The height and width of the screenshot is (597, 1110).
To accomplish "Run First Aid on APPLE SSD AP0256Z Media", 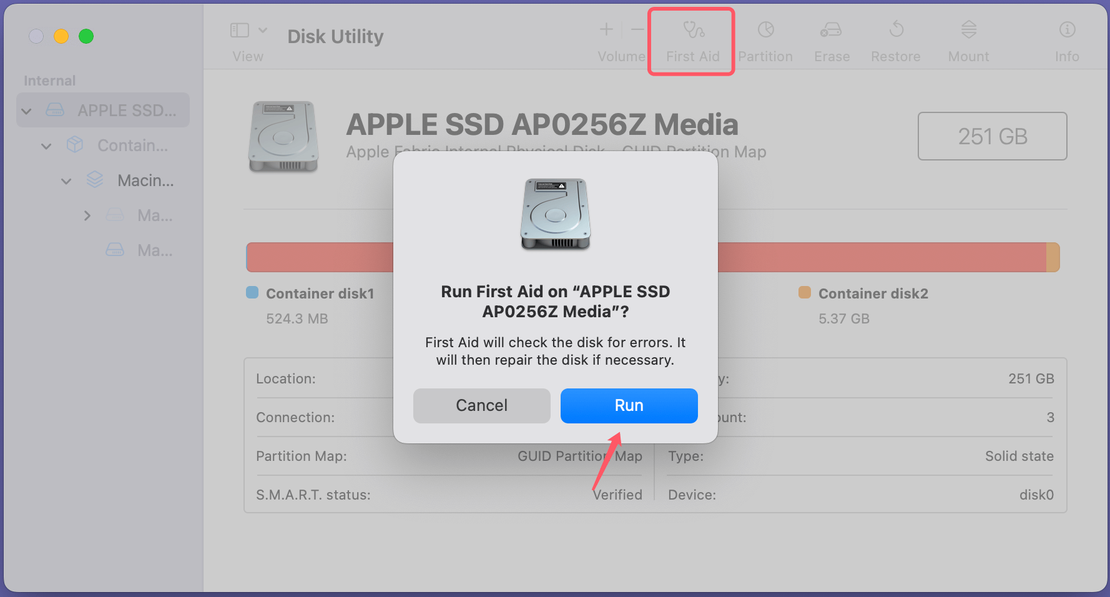I will [628, 405].
